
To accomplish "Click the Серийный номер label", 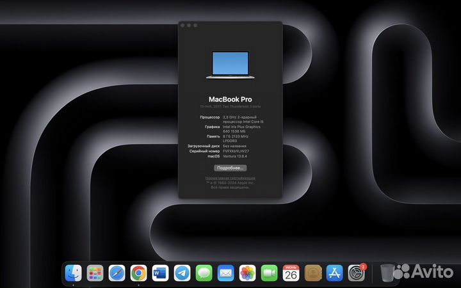I will click(x=205, y=151).
